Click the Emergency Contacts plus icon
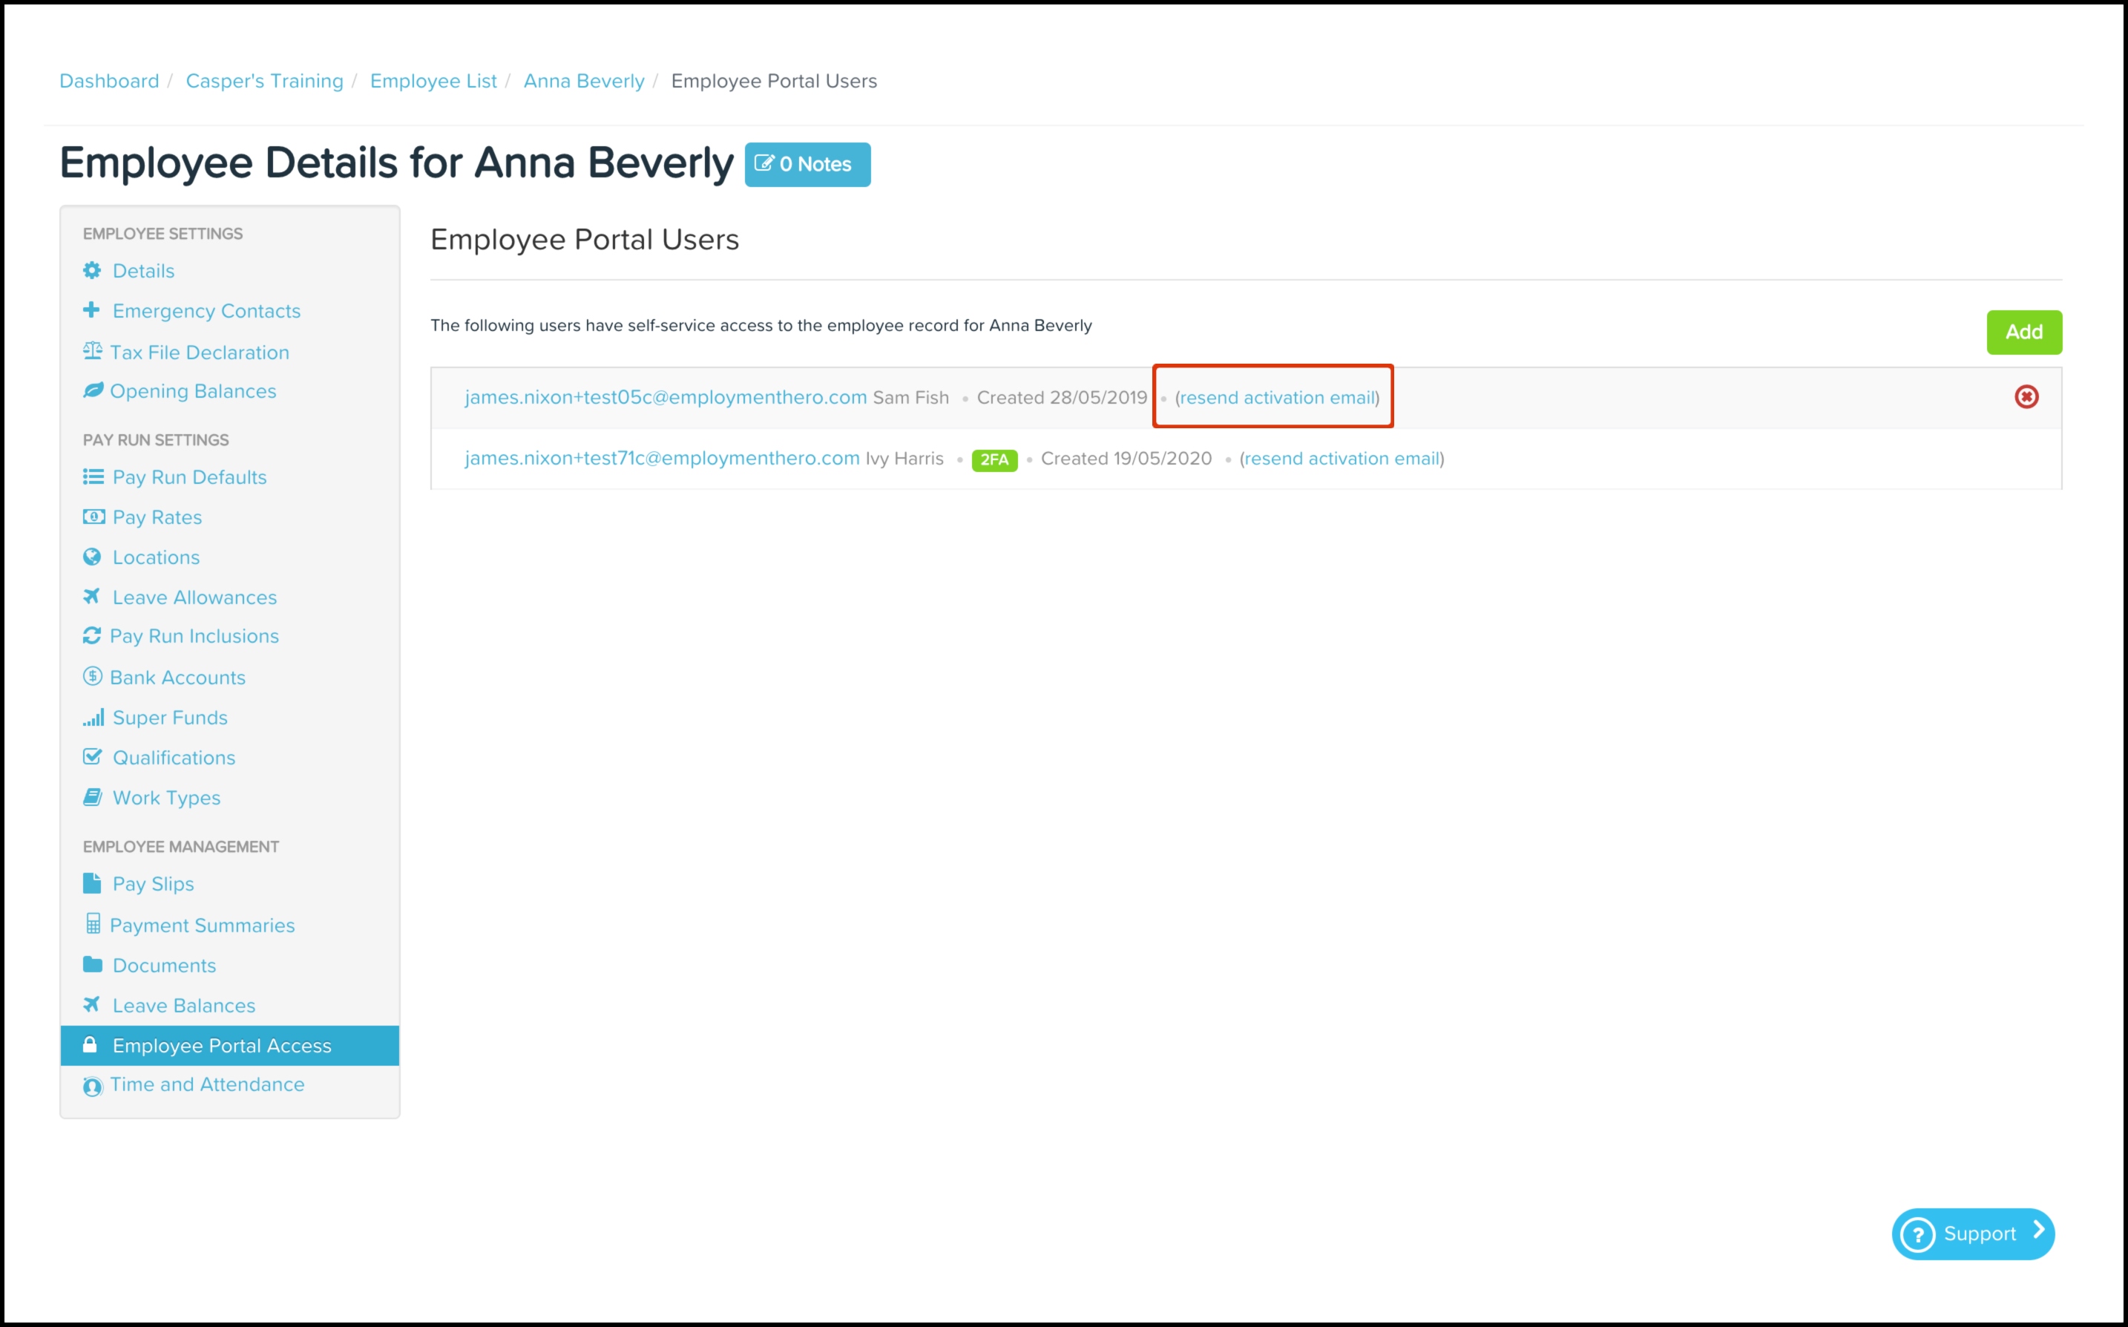 (x=91, y=309)
